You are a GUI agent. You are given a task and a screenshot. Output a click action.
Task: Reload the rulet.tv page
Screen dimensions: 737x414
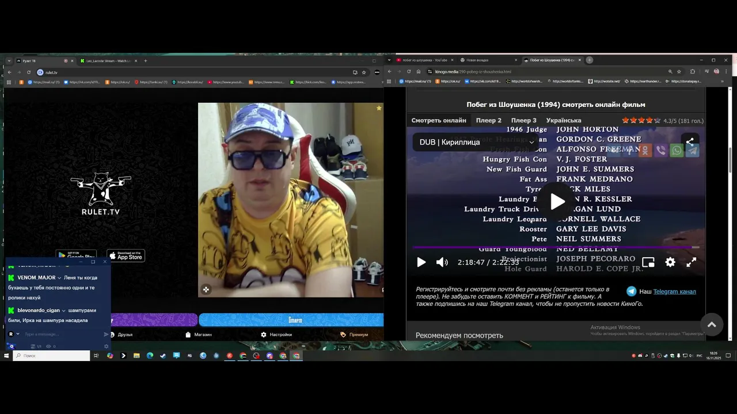[x=28, y=72]
